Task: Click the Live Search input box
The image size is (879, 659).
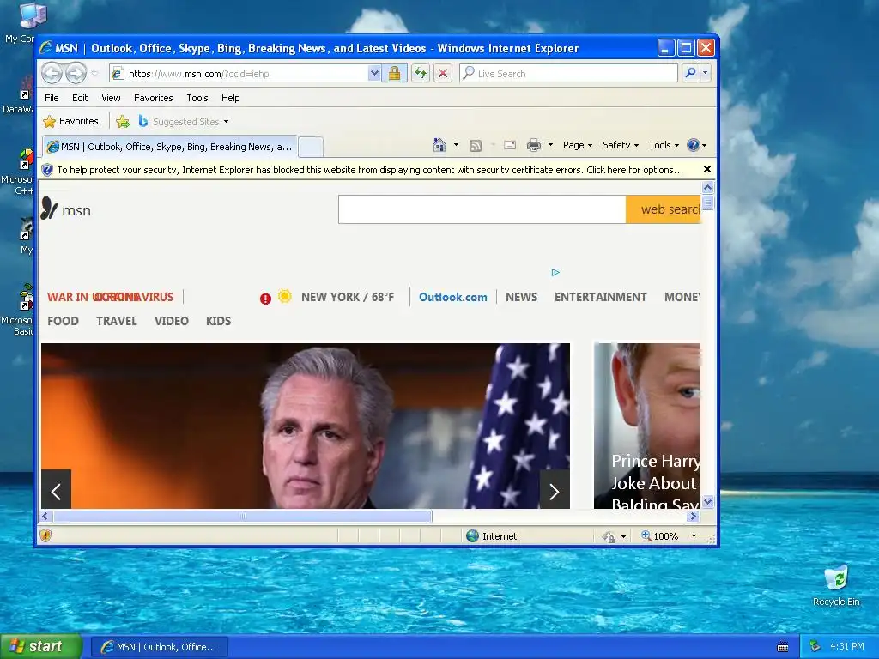Action: pyautogui.click(x=568, y=74)
